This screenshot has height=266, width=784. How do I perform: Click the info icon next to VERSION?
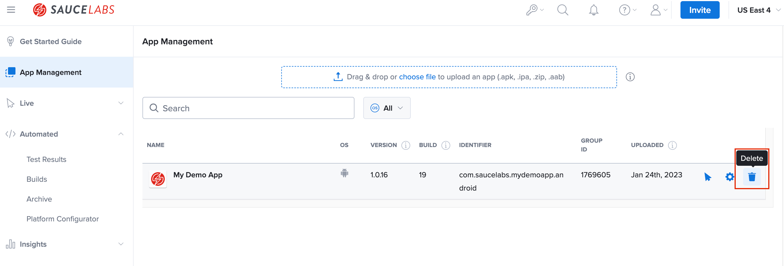tap(406, 145)
